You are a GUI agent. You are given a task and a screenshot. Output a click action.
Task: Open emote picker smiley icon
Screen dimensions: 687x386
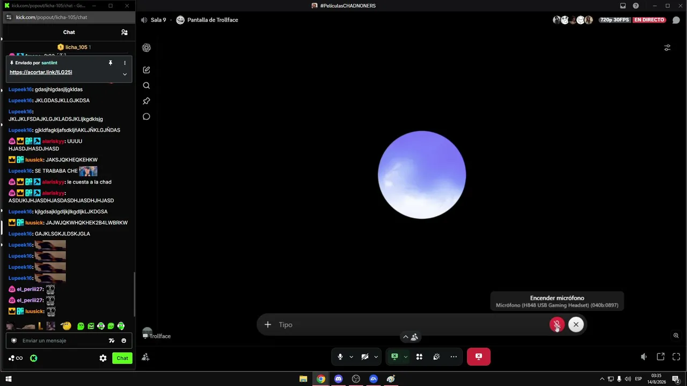[x=124, y=340]
